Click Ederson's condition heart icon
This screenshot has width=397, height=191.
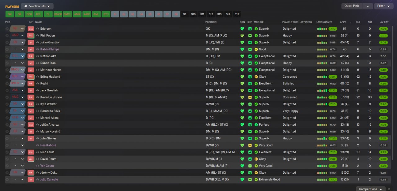[242, 29]
